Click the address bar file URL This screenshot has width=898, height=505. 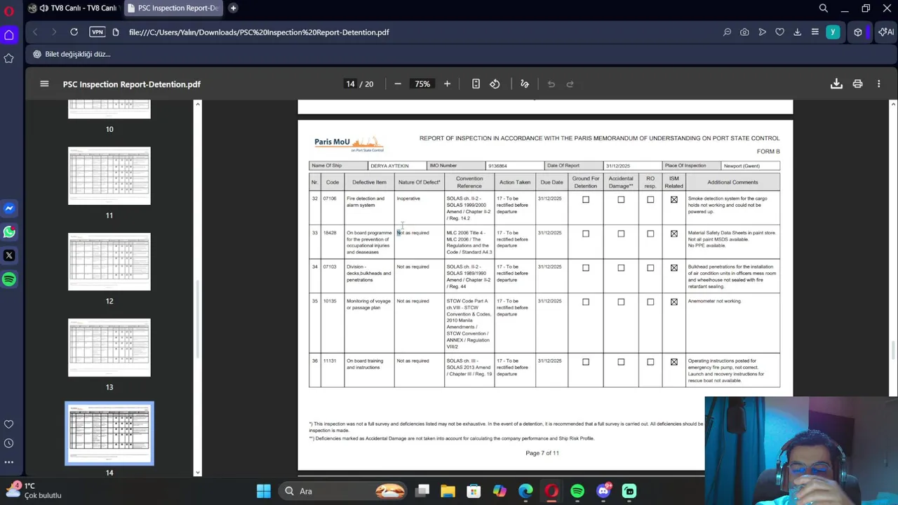pyautogui.click(x=259, y=32)
